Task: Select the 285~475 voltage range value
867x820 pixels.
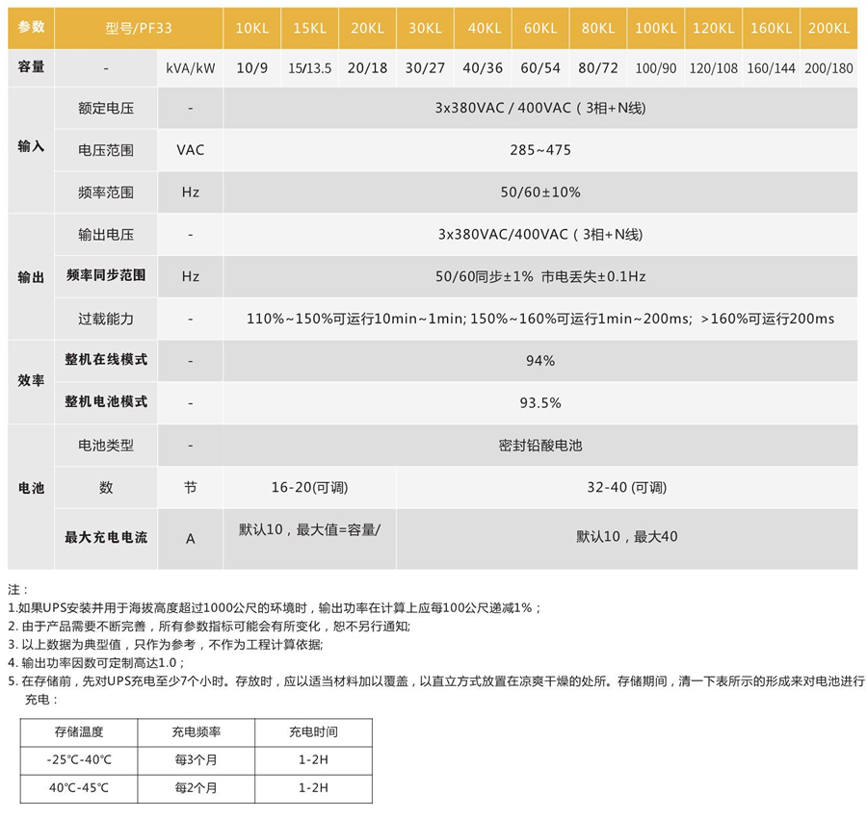Action: 539,150
